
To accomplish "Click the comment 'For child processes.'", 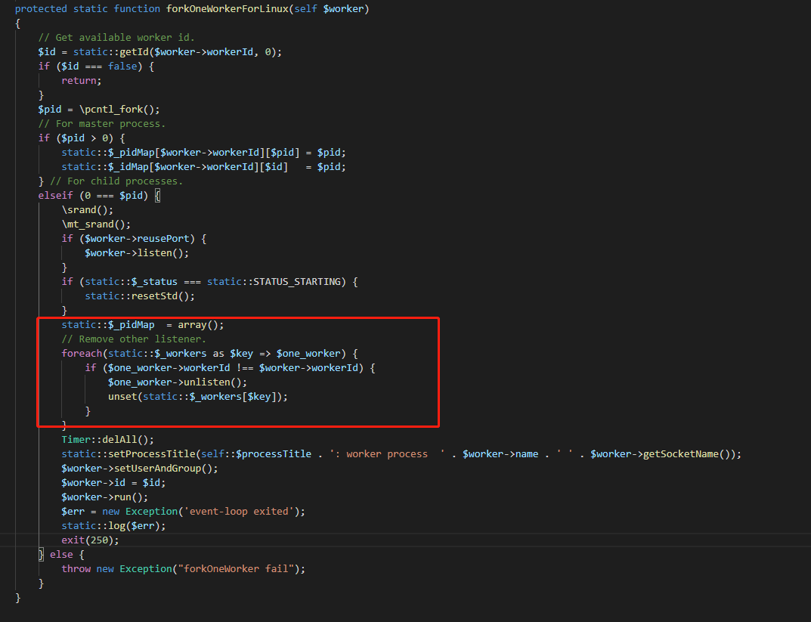I will click(116, 181).
